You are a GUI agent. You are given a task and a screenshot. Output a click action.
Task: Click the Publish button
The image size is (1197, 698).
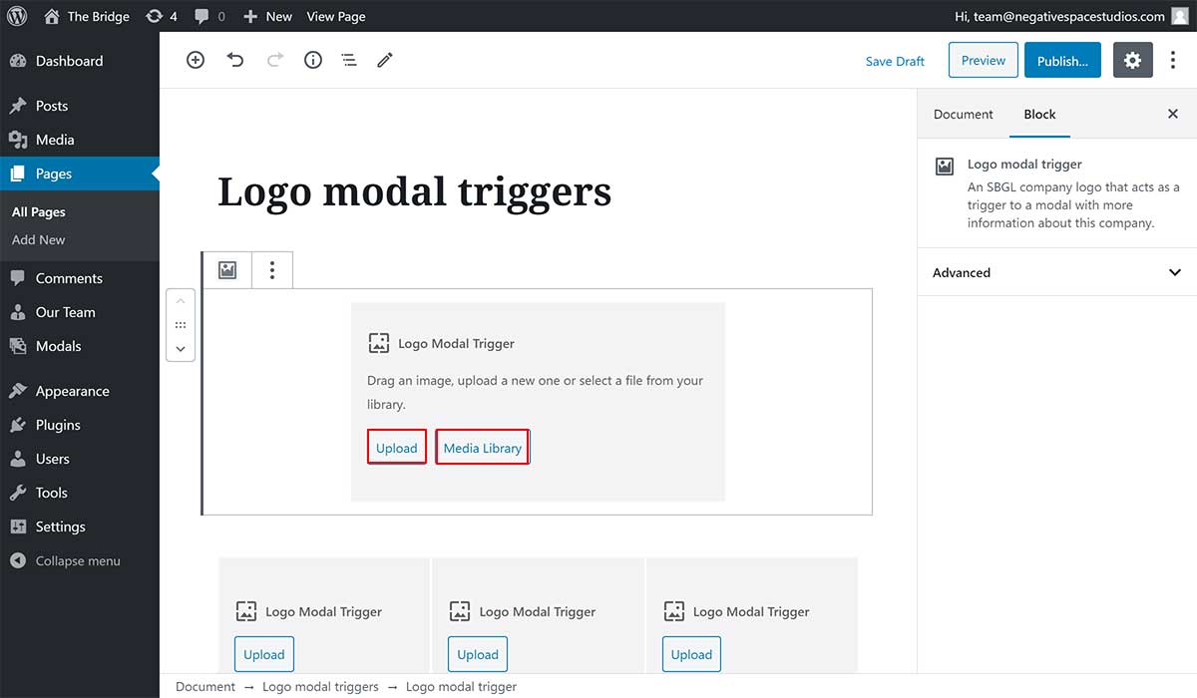click(x=1062, y=61)
